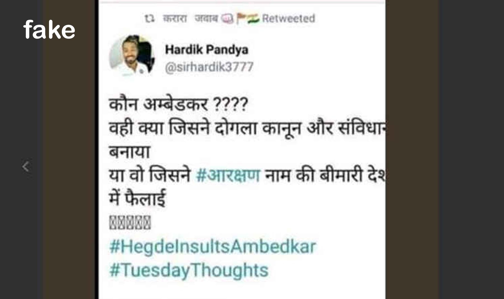Open Hardik Pandya's profile picture
The height and width of the screenshot is (299, 504).
[x=132, y=56]
